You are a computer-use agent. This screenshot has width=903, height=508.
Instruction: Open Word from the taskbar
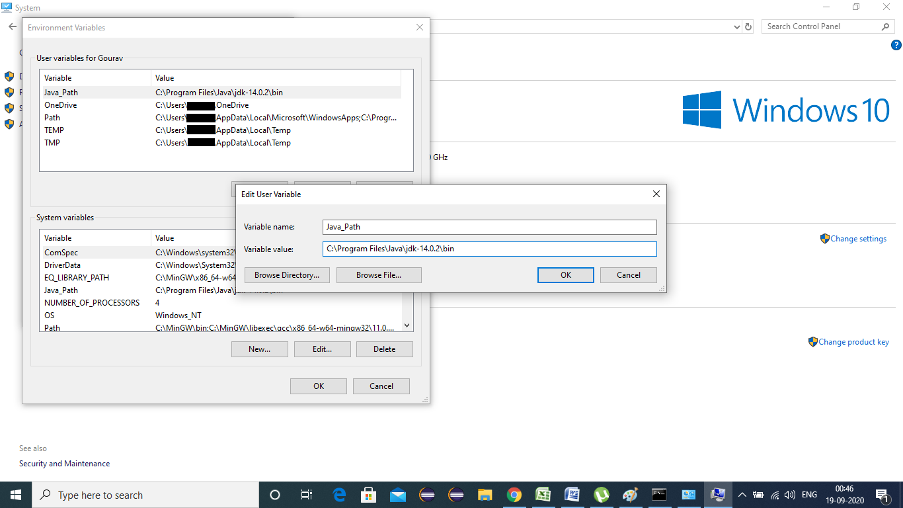[x=572, y=495]
